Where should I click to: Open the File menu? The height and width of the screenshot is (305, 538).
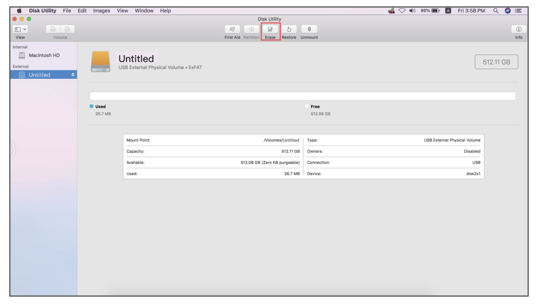(x=67, y=11)
